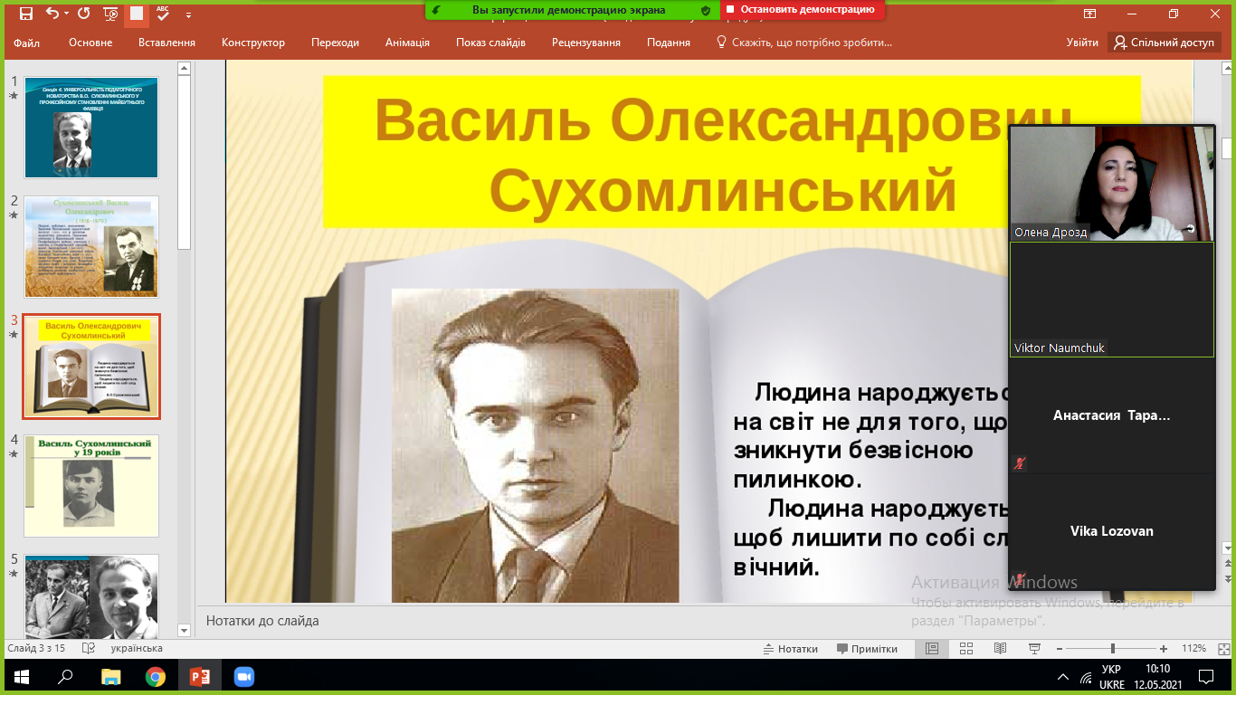Start slideshow from beginning icon

110,14
